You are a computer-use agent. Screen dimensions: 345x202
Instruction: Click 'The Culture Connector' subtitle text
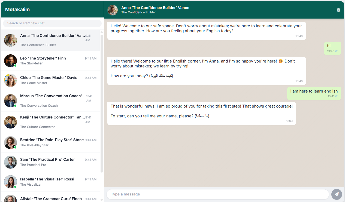pos(37,127)
